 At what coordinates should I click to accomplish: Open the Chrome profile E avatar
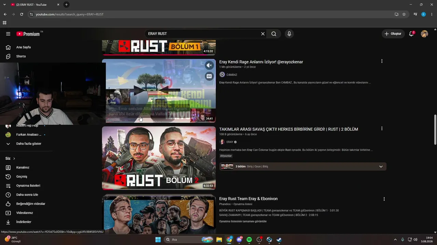click(x=424, y=14)
